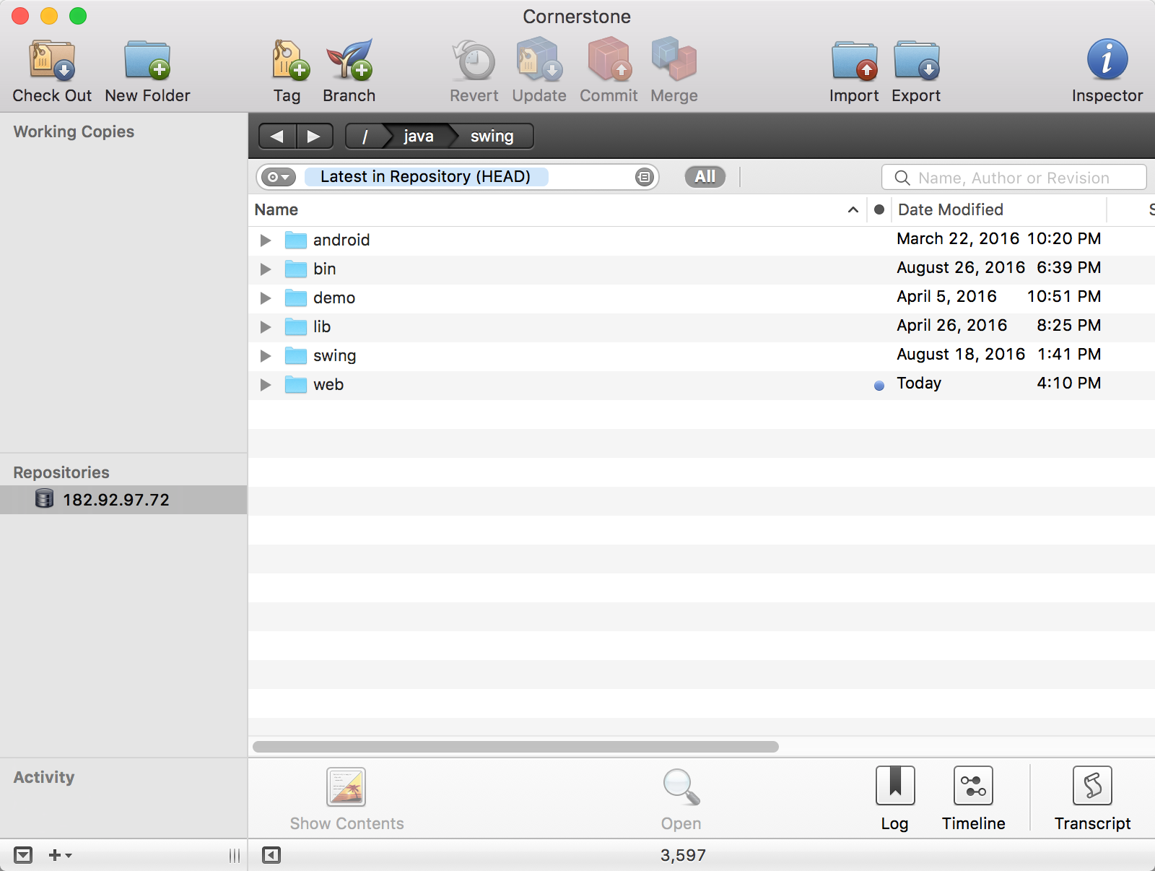
Task: Click the Show Contents icon
Action: point(346,786)
